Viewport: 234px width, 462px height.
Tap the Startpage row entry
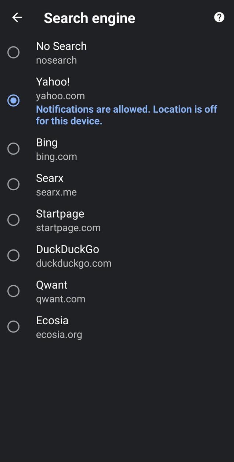(60, 219)
